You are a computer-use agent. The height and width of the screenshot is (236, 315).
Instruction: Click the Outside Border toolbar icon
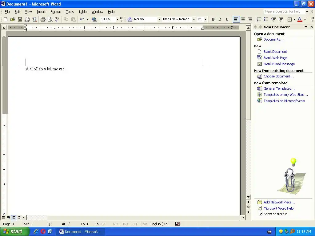[x=289, y=19]
